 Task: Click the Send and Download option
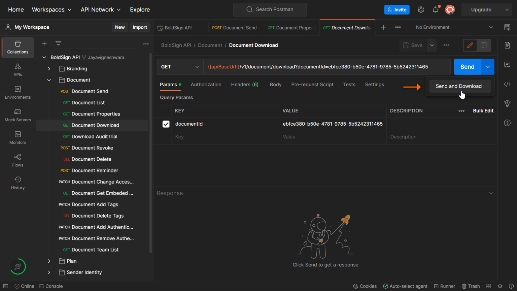pos(459,86)
